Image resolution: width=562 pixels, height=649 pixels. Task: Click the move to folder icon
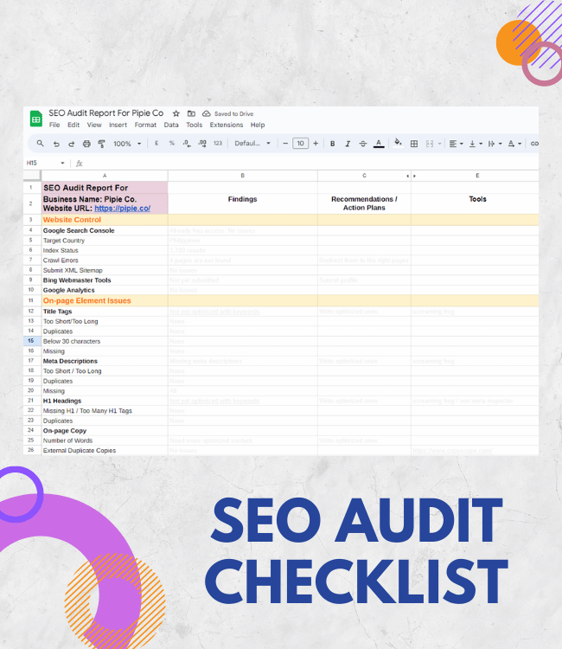tap(191, 113)
